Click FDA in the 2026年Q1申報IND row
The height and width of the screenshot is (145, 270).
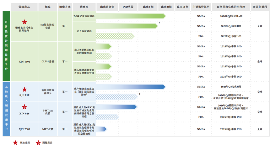pyautogui.click(x=201, y=36)
